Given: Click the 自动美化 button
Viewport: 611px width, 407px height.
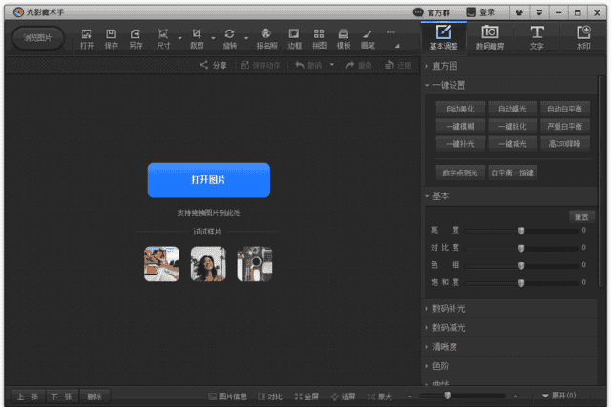Looking at the screenshot, I should [x=459, y=110].
